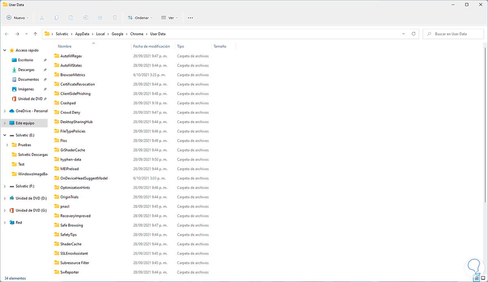Click the pnacl folder icon
This screenshot has height=282, width=488.
pos(57,206)
